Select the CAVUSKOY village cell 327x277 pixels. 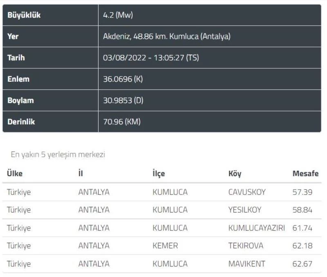[x=247, y=192]
